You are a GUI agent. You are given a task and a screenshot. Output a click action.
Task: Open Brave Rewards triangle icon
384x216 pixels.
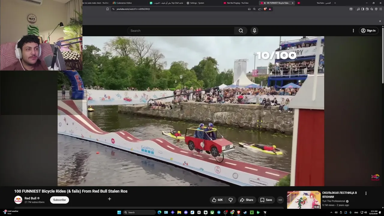point(270,9)
